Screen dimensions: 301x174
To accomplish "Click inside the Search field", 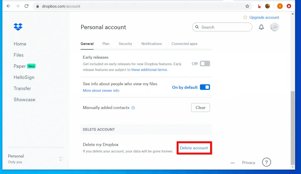I will coord(222,27).
